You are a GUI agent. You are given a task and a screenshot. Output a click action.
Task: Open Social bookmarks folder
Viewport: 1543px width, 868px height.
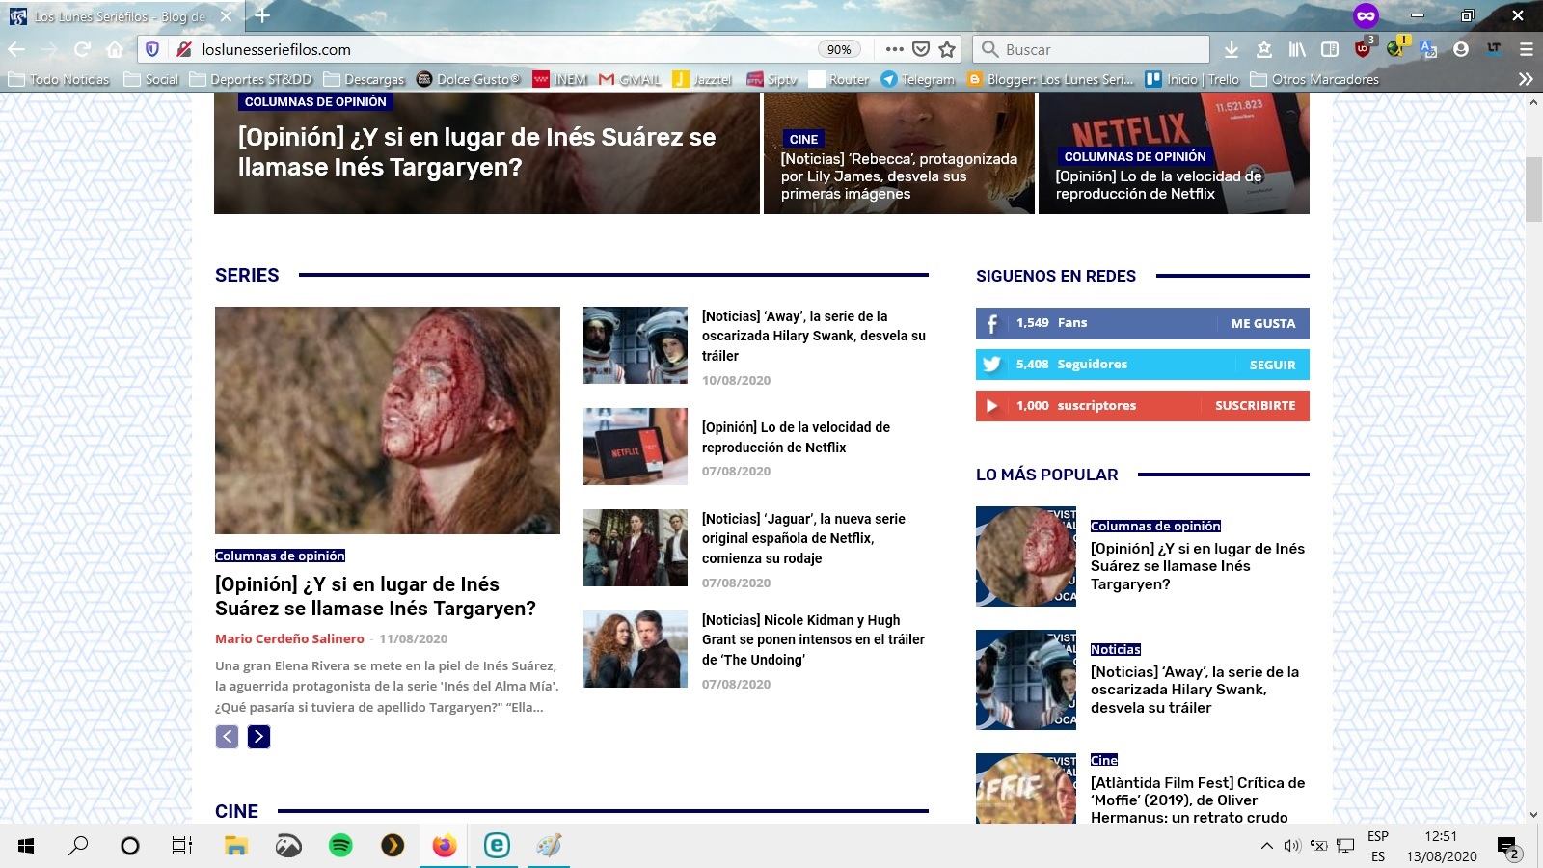point(152,79)
